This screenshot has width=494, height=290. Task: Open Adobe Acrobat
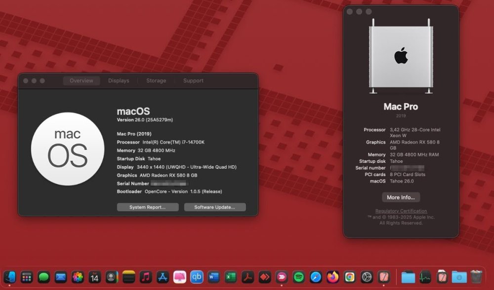point(247,277)
